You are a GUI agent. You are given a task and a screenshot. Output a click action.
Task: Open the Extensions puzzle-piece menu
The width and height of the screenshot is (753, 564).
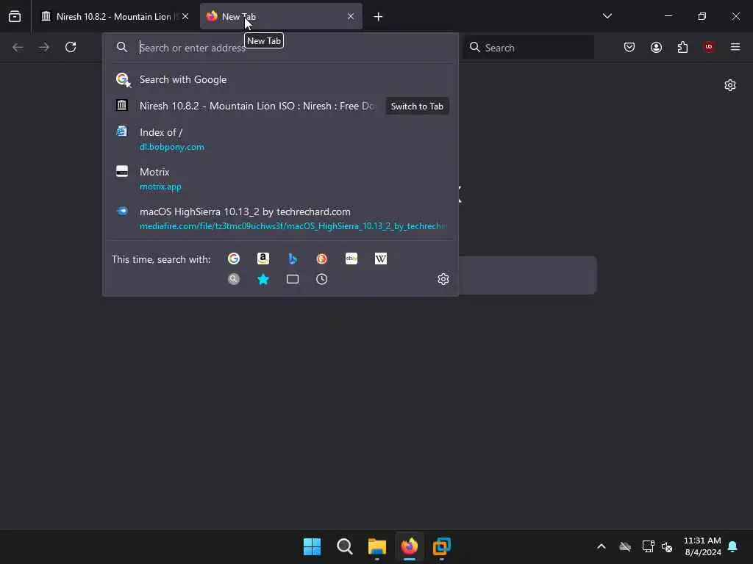tap(682, 47)
